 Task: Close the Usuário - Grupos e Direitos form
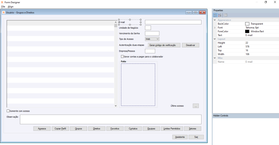(x=202, y=12)
